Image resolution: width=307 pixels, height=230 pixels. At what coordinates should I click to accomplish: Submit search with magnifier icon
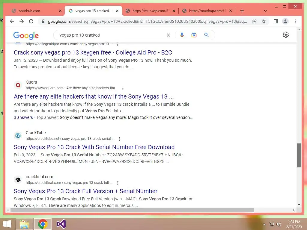[x=206, y=35]
